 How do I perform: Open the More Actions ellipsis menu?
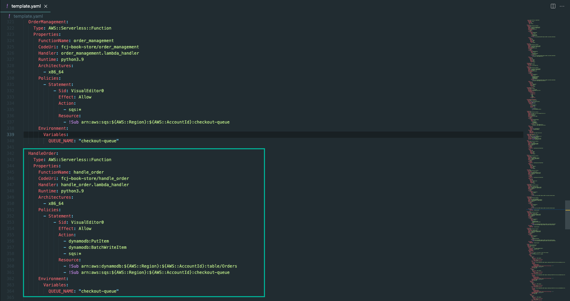562,6
